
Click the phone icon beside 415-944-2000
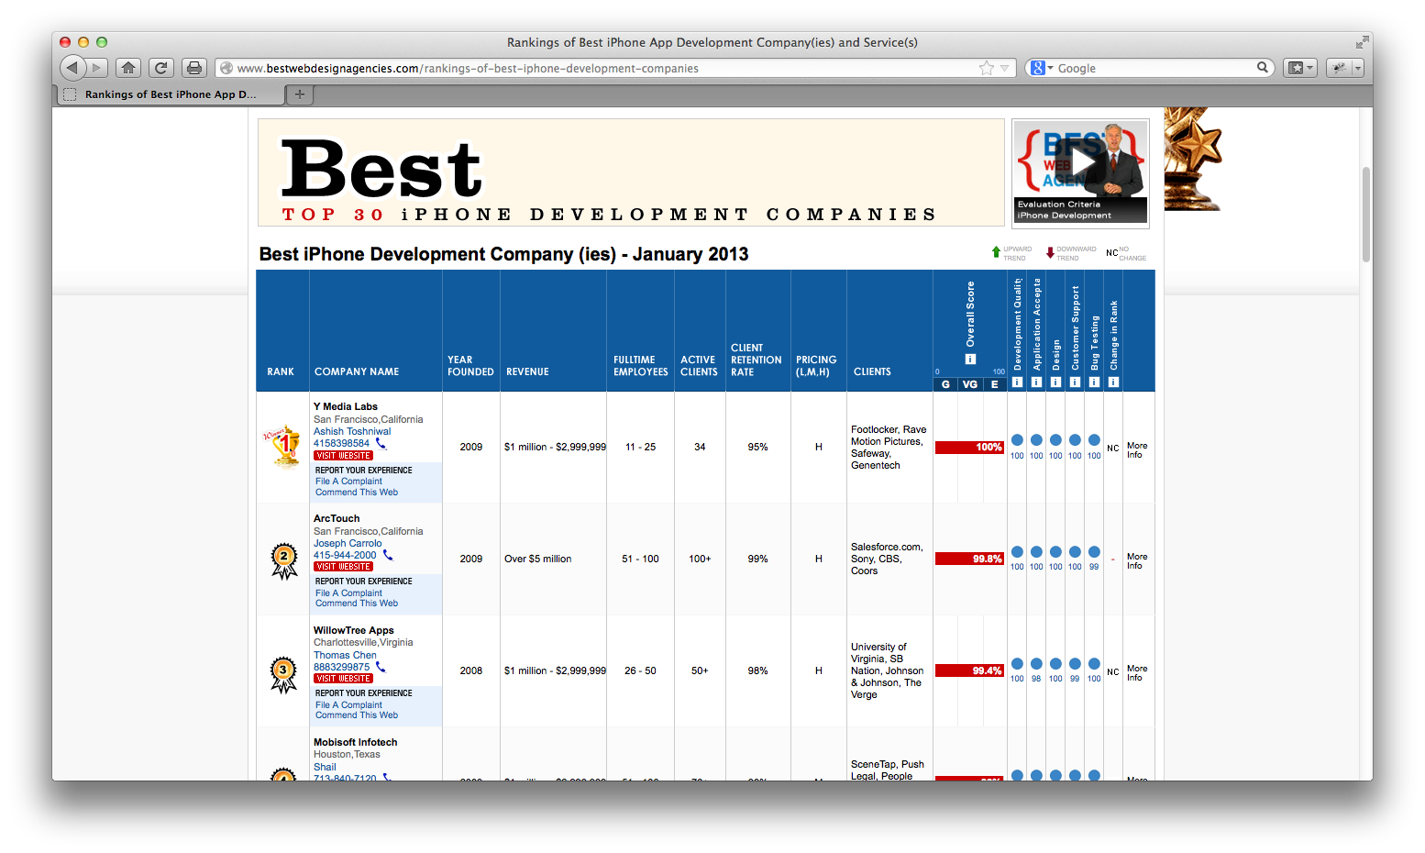click(387, 555)
